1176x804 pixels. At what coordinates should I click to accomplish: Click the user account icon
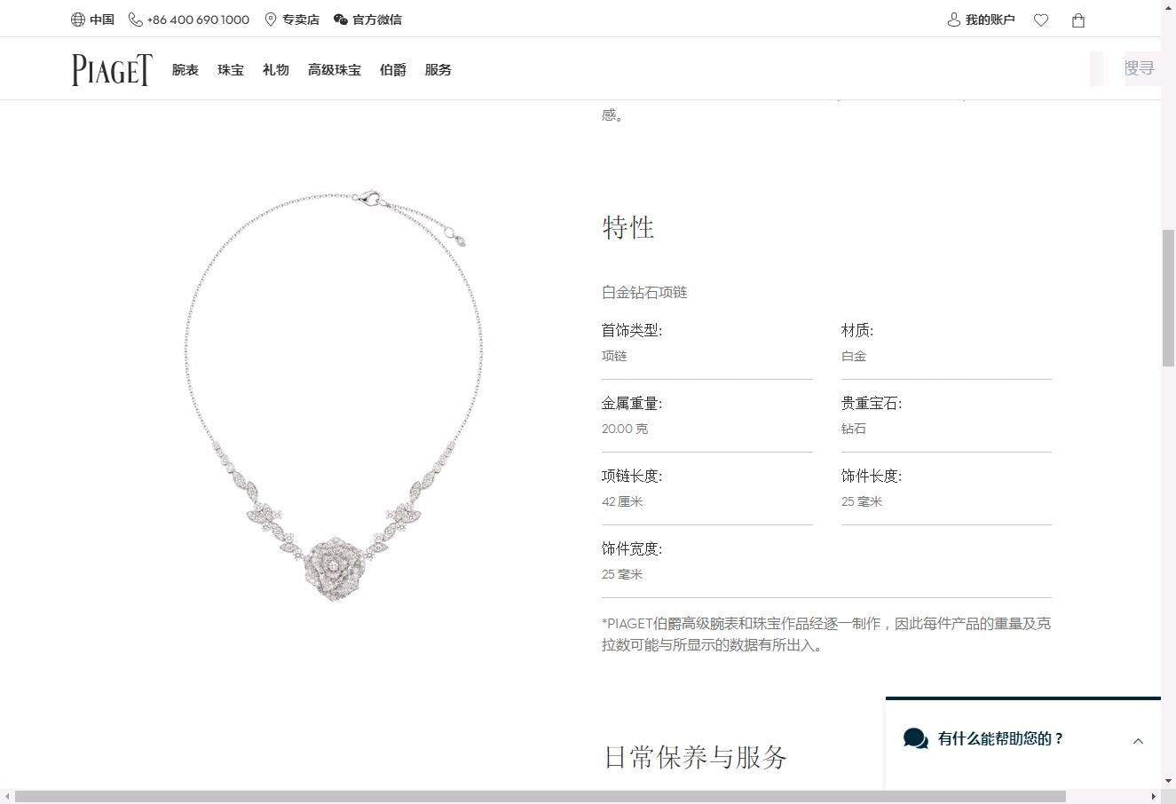tap(954, 20)
